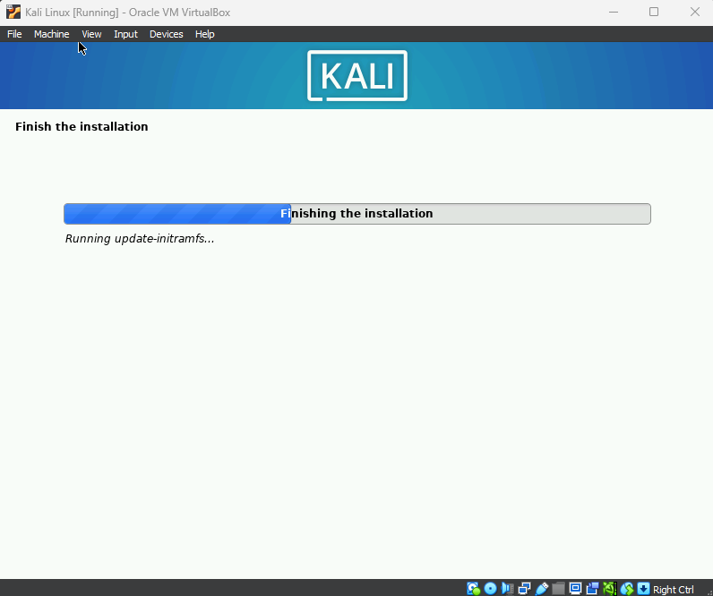Click the hard disk activity indicator icon
Screen dimensions: 713x596
pos(473,589)
